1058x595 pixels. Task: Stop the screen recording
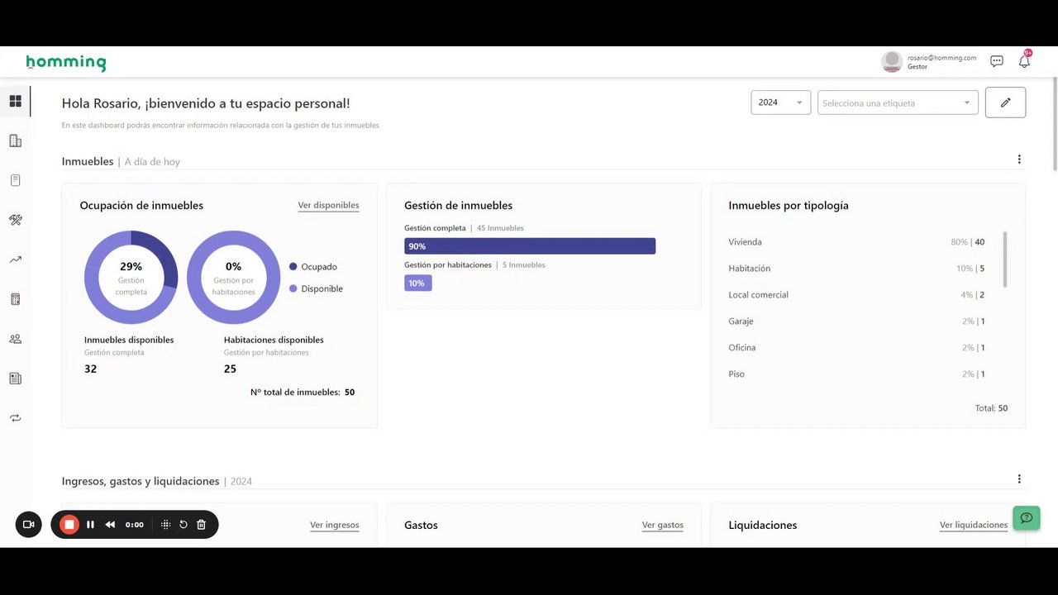click(69, 525)
